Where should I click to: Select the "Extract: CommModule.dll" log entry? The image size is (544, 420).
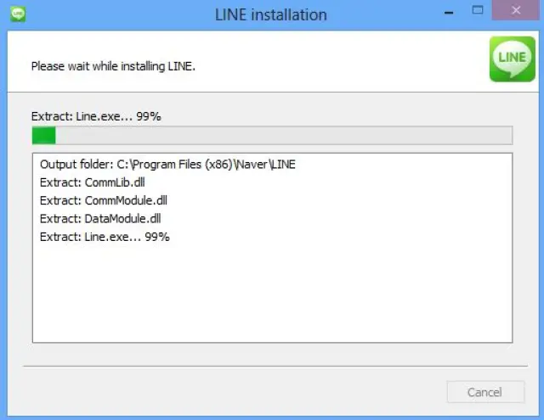pyautogui.click(x=103, y=200)
